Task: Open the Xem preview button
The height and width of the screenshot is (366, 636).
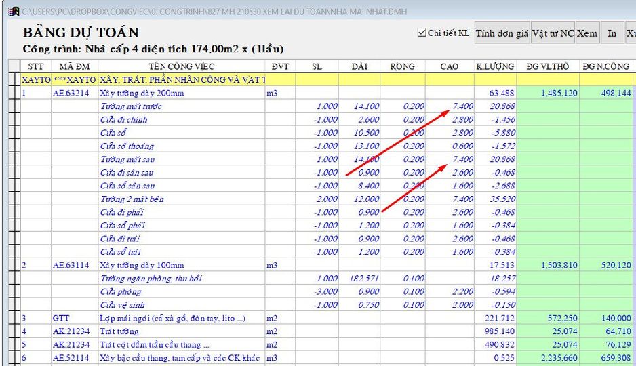Action: (x=587, y=33)
